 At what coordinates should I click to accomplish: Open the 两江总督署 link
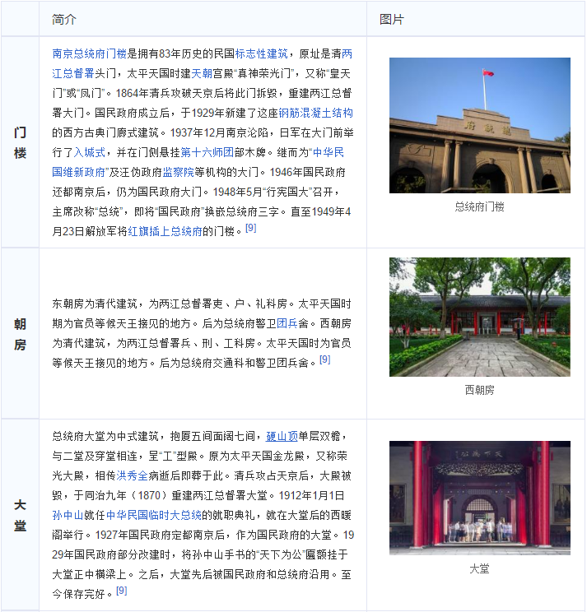[x=73, y=74]
